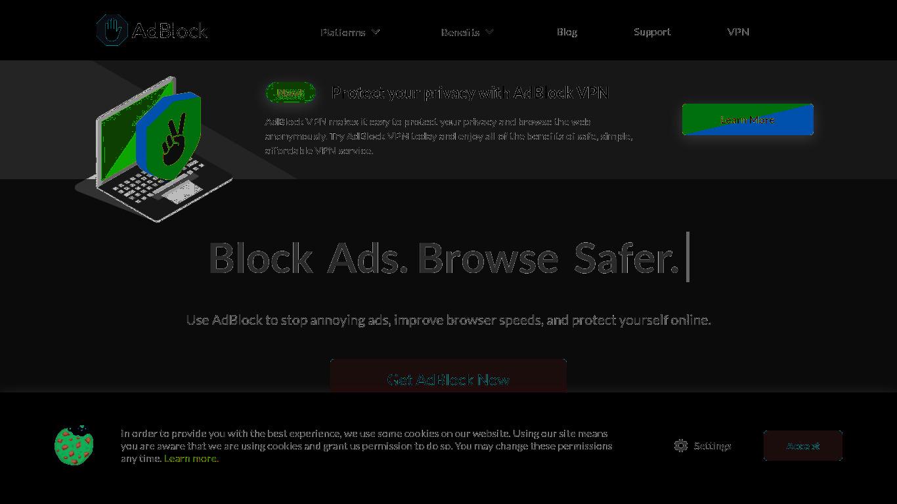The height and width of the screenshot is (504, 897).
Task: Accept cookies with Accept button
Action: pyautogui.click(x=803, y=446)
